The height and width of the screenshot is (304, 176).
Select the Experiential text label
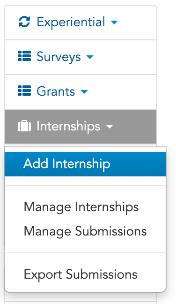(71, 23)
